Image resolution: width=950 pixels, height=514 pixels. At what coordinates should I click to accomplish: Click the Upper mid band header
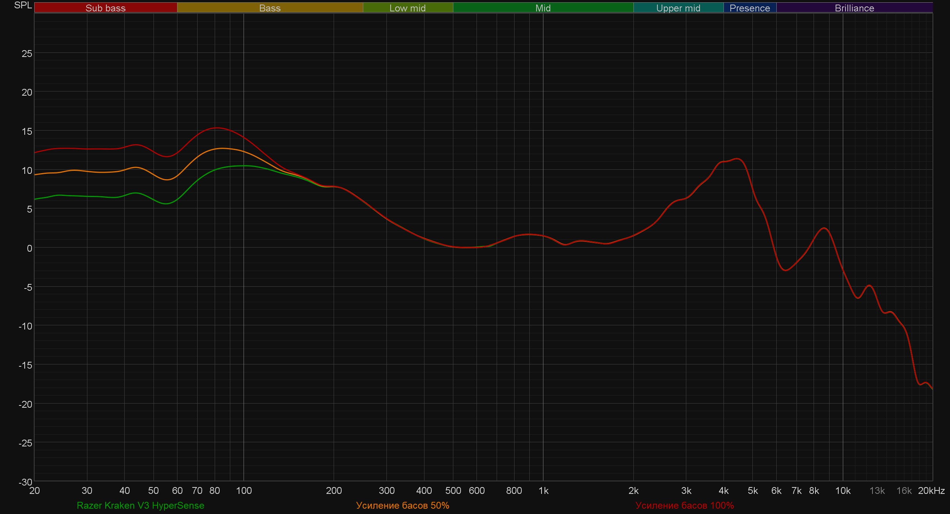tap(678, 8)
